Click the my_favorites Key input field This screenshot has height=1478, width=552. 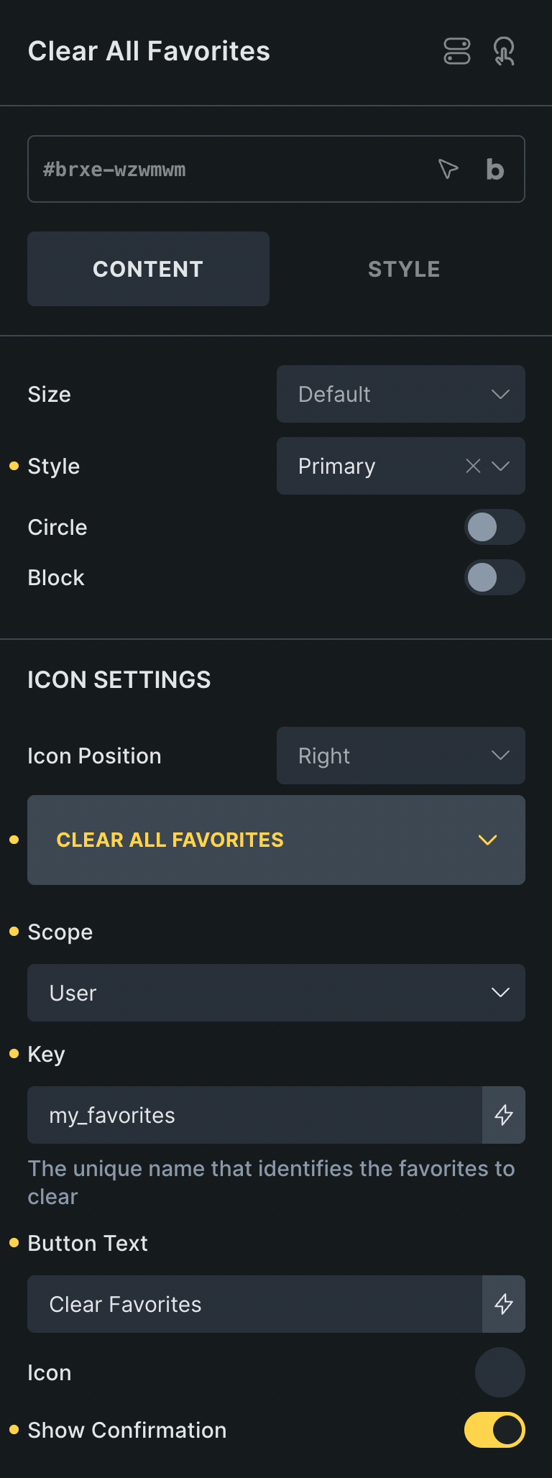[x=252, y=1115]
